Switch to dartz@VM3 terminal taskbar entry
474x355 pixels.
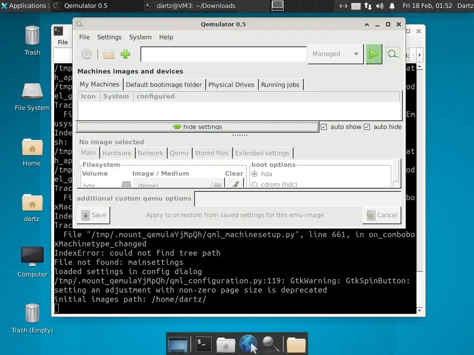[x=190, y=6]
